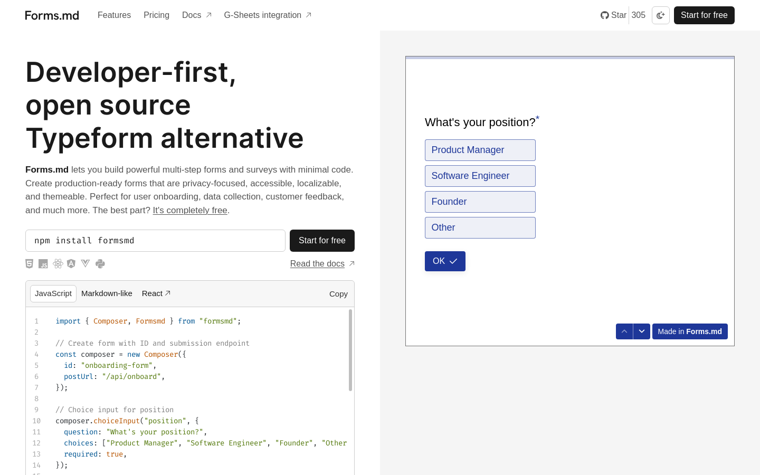Select Other choice
This screenshot has width=760, height=475.
pyautogui.click(x=480, y=227)
